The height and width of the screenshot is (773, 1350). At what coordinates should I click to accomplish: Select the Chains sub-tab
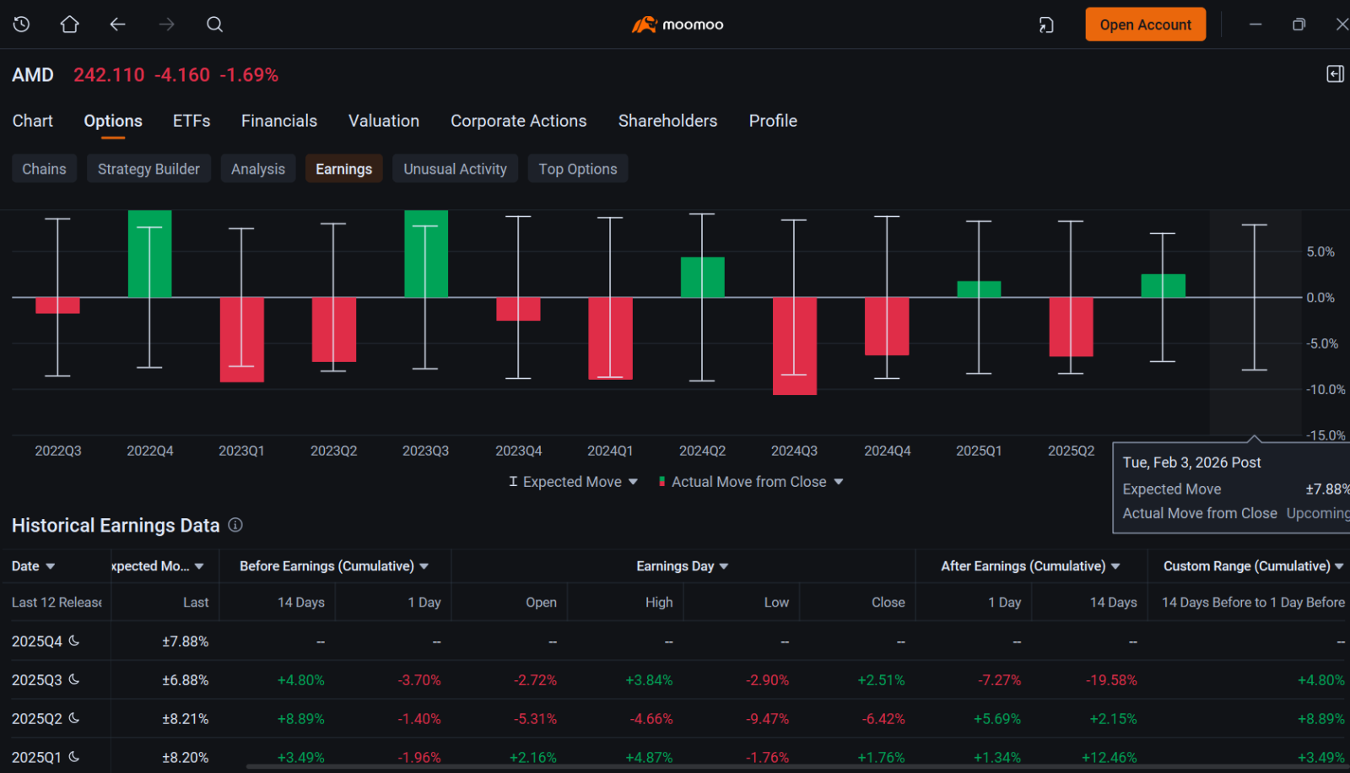[44, 169]
